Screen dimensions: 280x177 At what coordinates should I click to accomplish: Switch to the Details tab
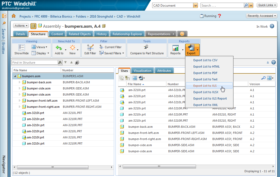pos(21,34)
